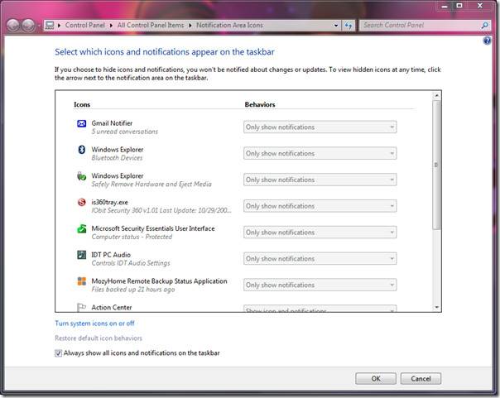Image resolution: width=500 pixels, height=398 pixels.
Task: Open MozyHome Remote Backup behavior dropdown
Action: tap(320, 285)
